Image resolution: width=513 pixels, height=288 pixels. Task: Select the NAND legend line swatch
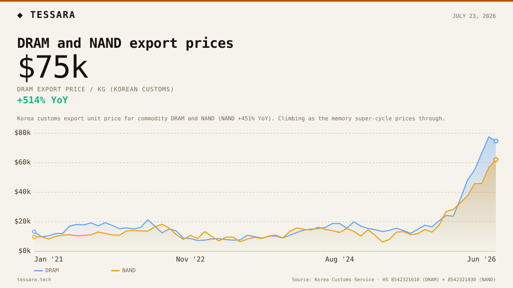coord(115,271)
